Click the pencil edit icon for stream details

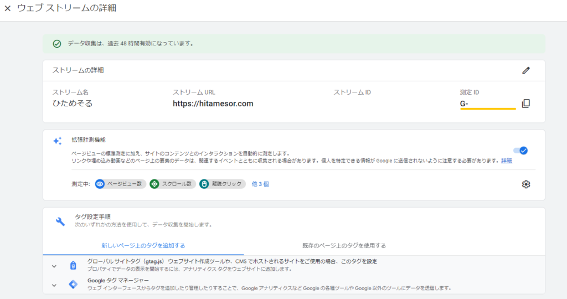click(525, 70)
